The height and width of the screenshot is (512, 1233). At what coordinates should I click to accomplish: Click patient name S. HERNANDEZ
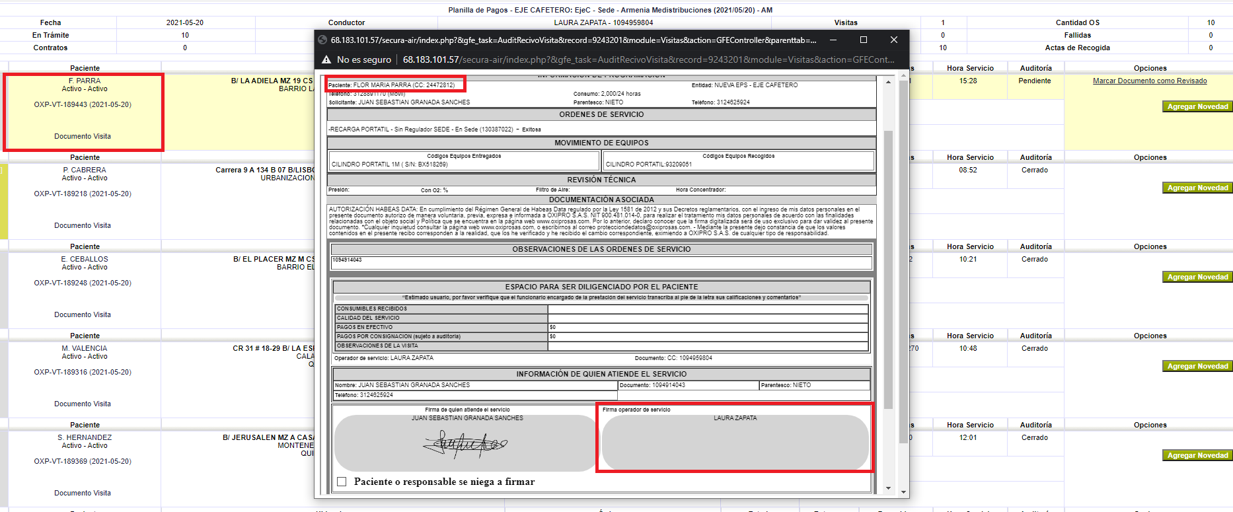point(85,437)
